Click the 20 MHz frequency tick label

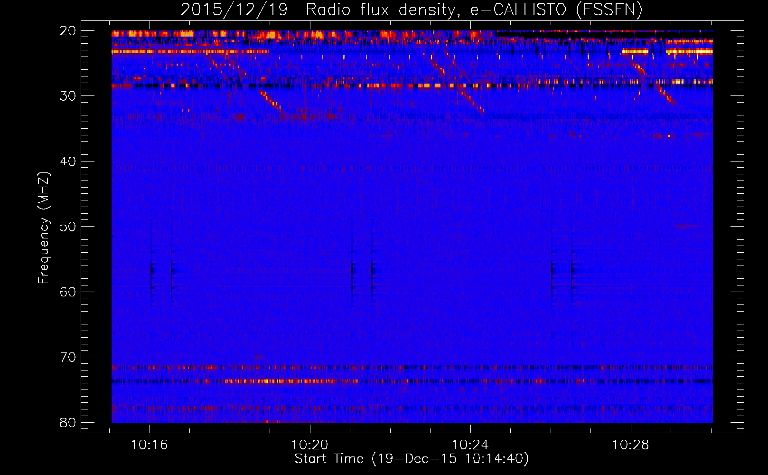tap(68, 31)
